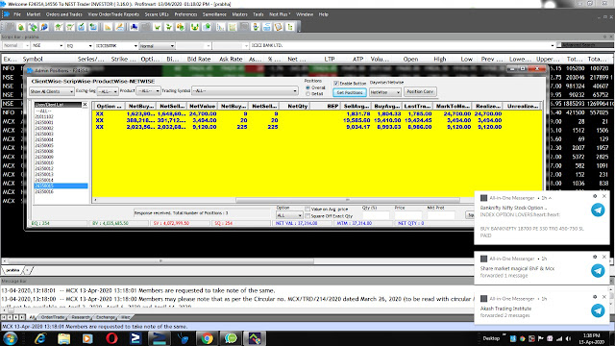Sort by NetQty column header
This screenshot has width=615, height=346.
[295, 106]
